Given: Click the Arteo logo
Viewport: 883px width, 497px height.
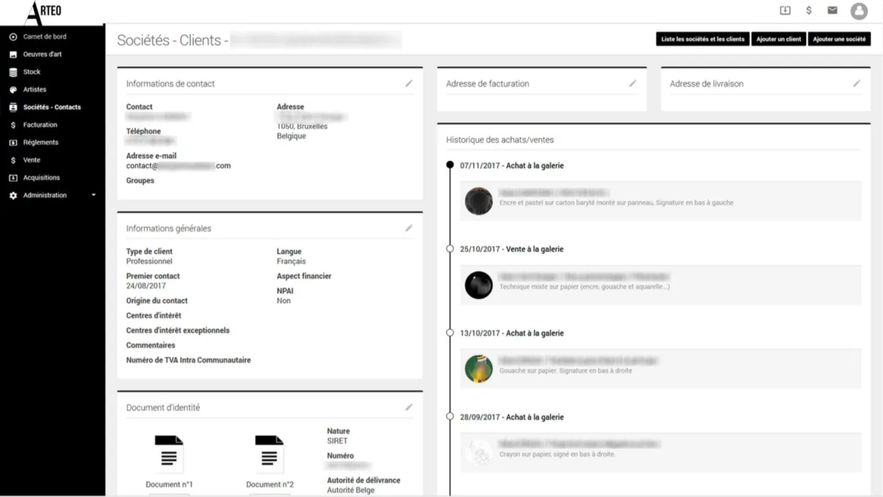Looking at the screenshot, I should click(x=43, y=13).
